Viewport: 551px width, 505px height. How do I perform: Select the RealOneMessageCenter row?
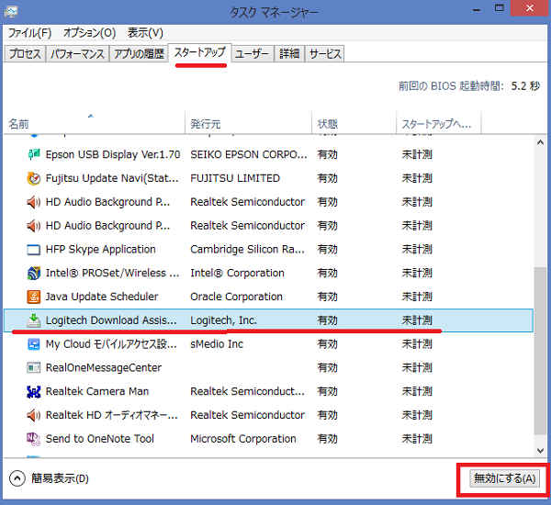103,368
